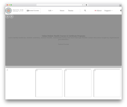This screenshot has width=127, height=107.
Task: Click the horizontal scrollbar below the hero
Action: point(63,67)
